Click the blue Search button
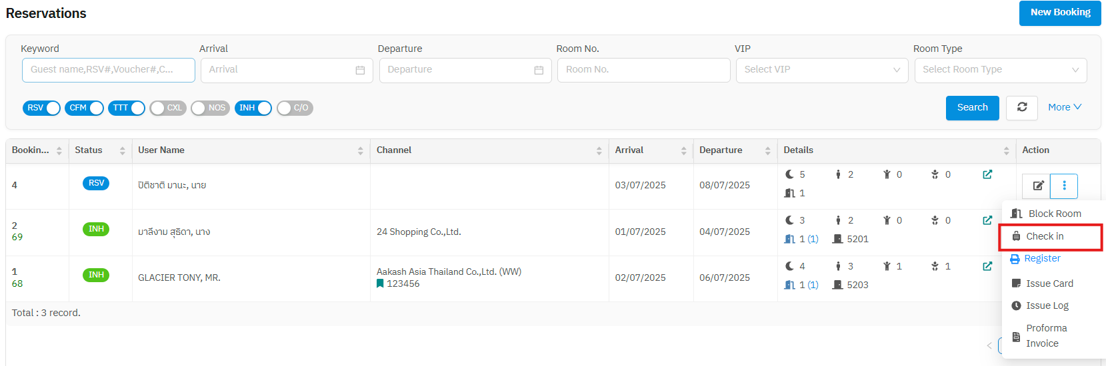The height and width of the screenshot is (366, 1106). click(972, 107)
